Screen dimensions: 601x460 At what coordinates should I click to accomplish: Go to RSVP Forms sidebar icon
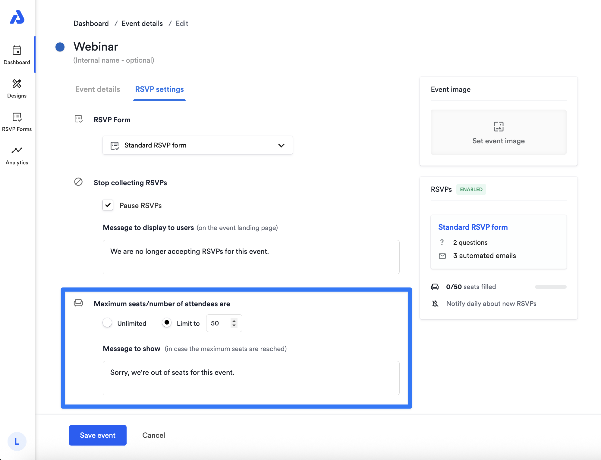(17, 117)
